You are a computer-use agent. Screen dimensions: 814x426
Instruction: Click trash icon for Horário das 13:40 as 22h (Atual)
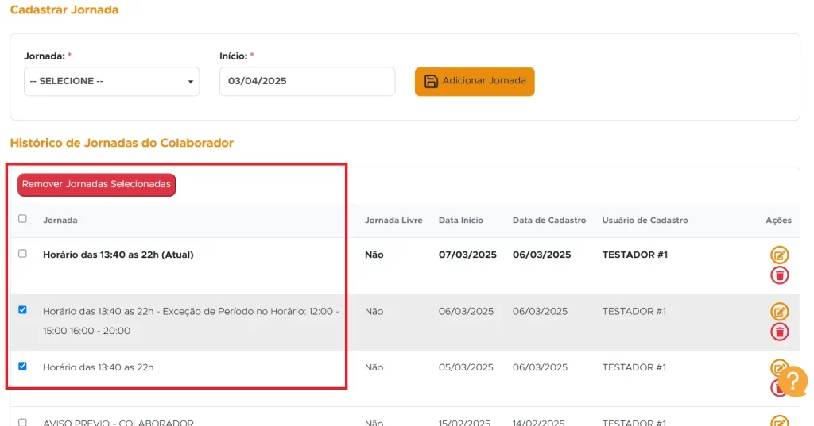(x=779, y=275)
